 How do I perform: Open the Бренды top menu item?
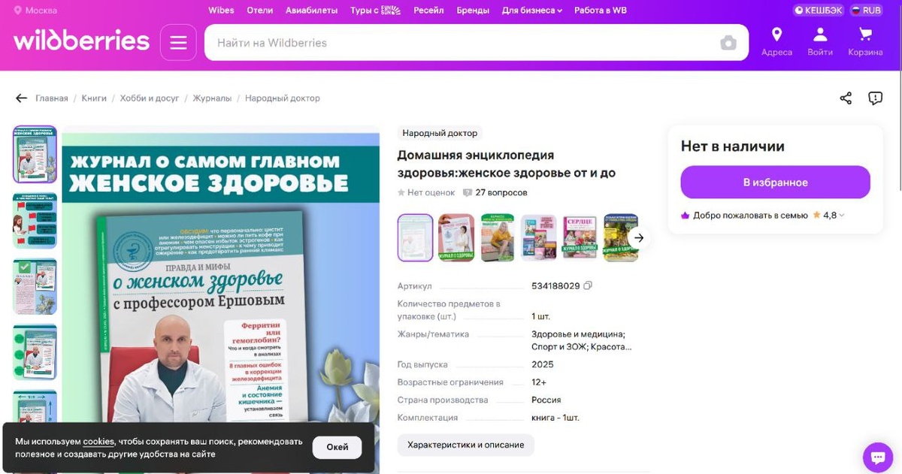[473, 11]
